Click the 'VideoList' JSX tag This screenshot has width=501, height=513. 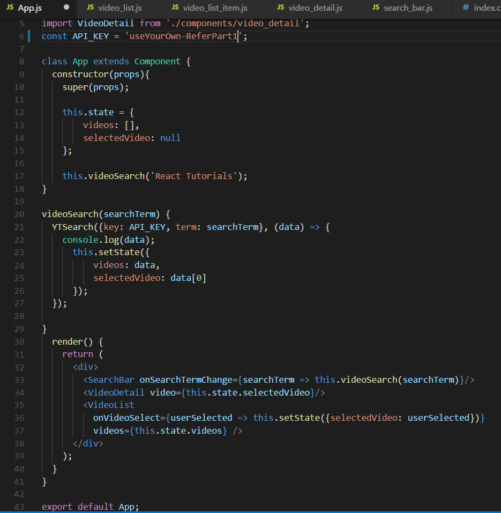pyautogui.click(x=111, y=405)
